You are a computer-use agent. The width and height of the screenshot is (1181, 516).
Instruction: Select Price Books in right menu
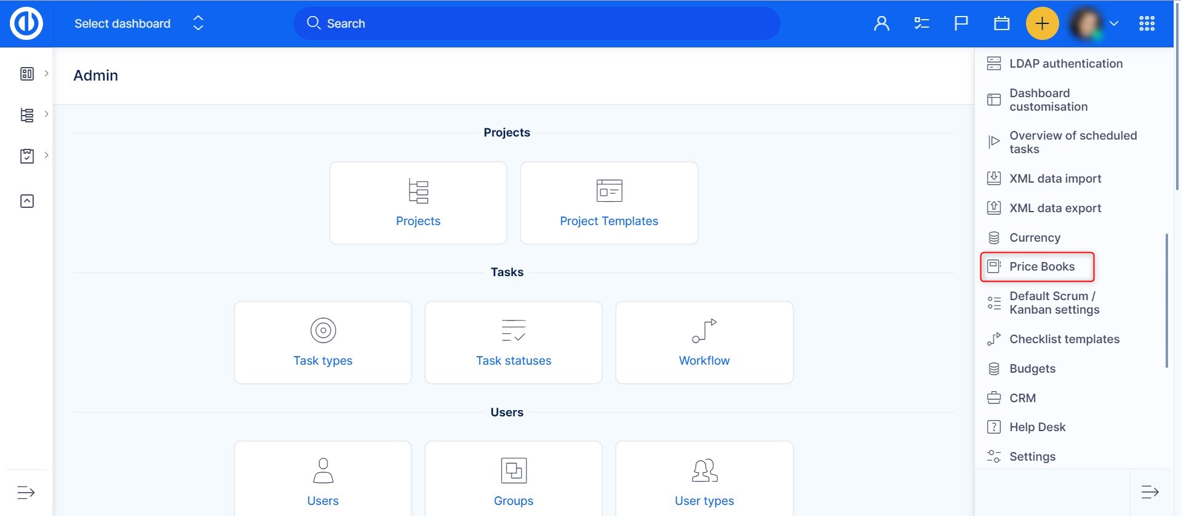point(1041,266)
